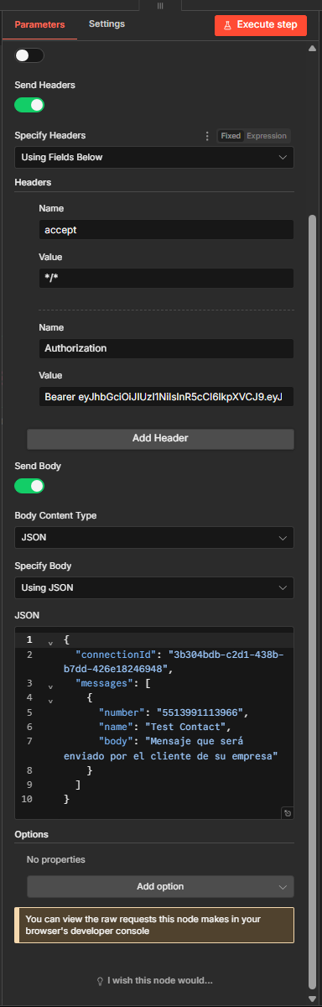This screenshot has height=1007, width=322.
Task: Click the Name field containing Authorization
Action: pos(166,348)
